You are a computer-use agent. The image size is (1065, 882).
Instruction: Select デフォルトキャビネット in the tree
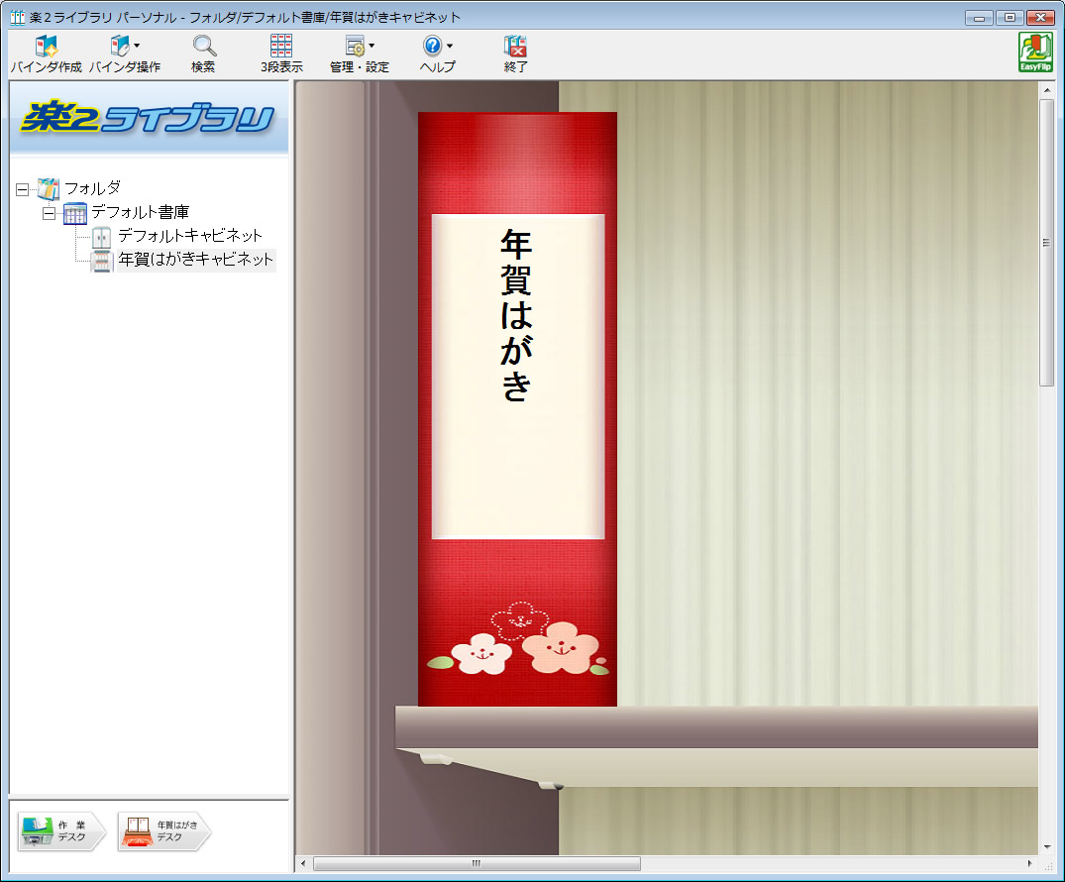[189, 236]
